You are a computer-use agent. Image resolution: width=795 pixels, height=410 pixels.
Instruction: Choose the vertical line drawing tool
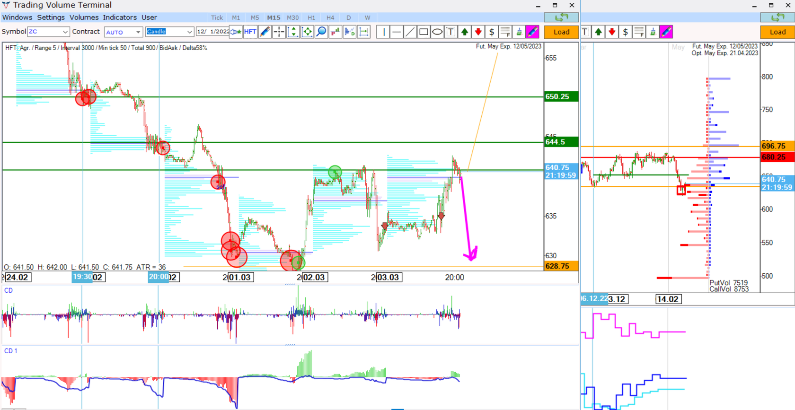click(383, 32)
